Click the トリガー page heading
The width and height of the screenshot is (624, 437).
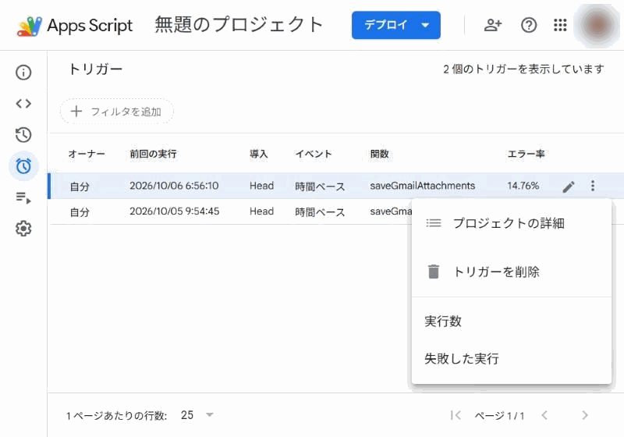[x=95, y=69]
